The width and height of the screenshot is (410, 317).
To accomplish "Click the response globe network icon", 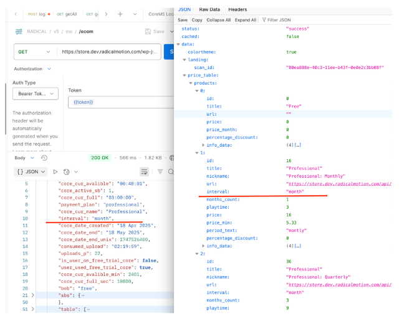I will coord(172,158).
